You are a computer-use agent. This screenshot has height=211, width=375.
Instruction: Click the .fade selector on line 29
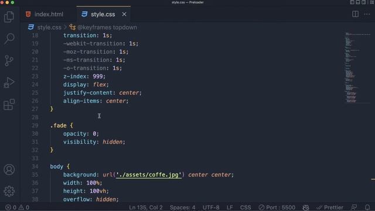click(58, 125)
